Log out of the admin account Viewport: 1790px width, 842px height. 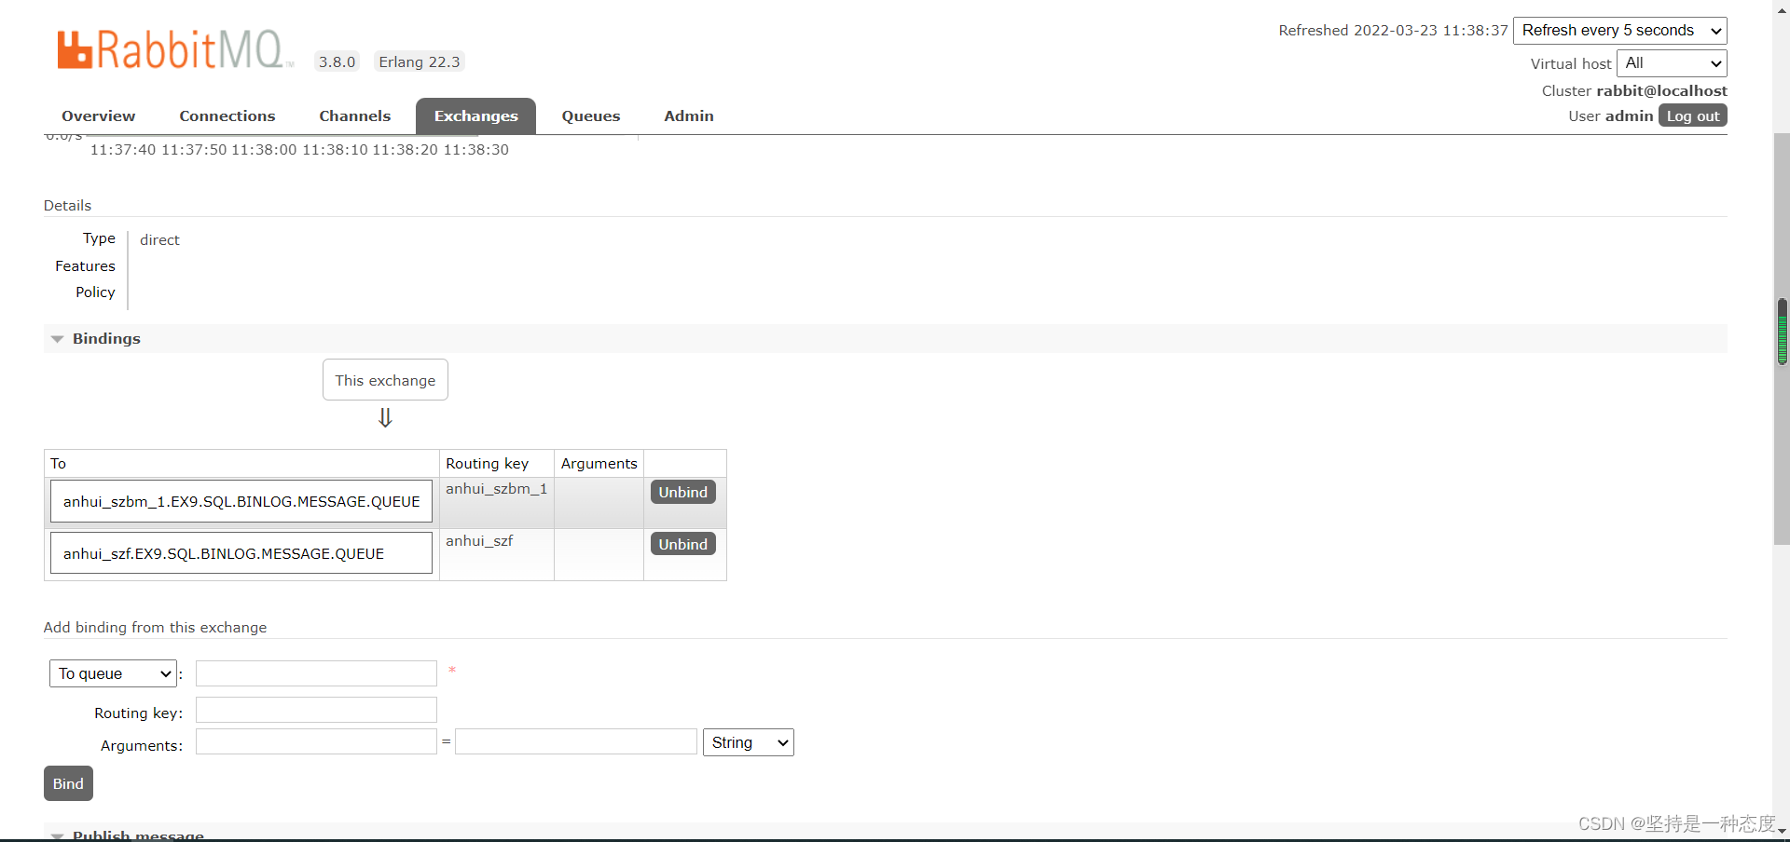pyautogui.click(x=1692, y=115)
